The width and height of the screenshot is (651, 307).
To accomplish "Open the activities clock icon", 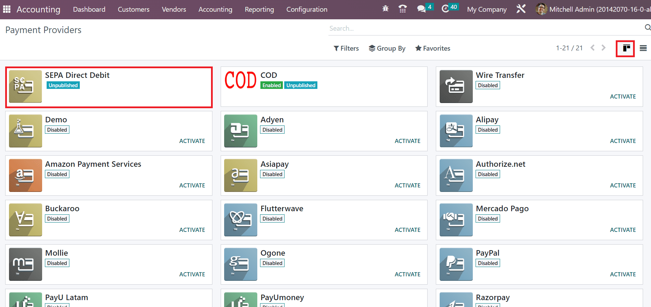I will pos(446,9).
